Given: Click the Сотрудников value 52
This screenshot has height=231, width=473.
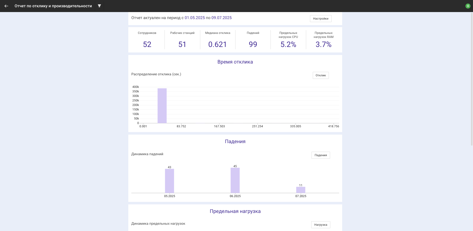Looking at the screenshot, I should [x=147, y=44].
